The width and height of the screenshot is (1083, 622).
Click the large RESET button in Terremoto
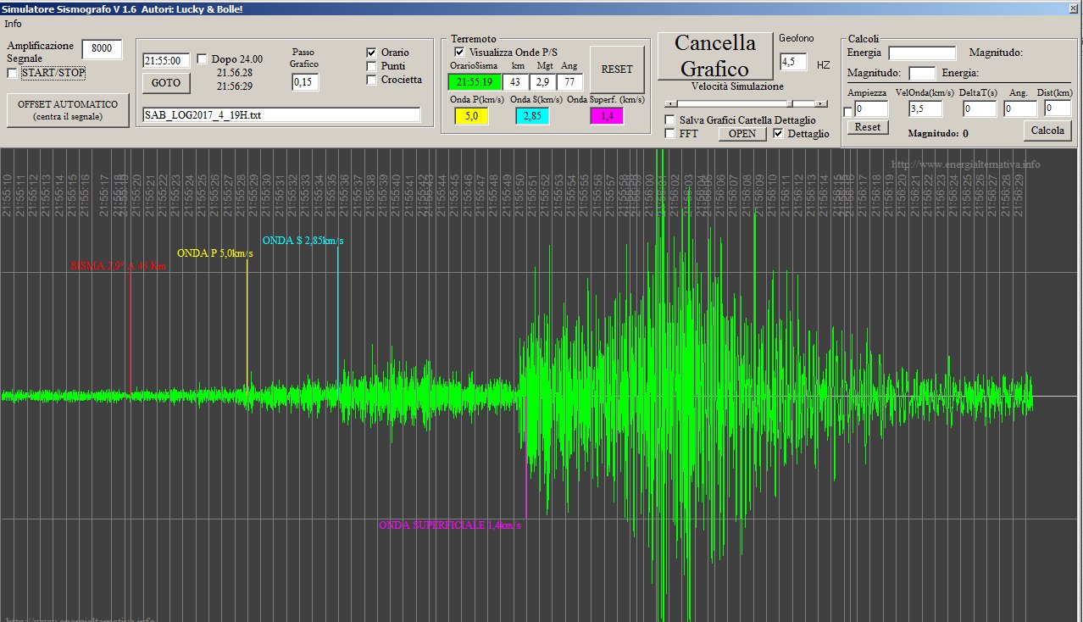click(x=617, y=69)
